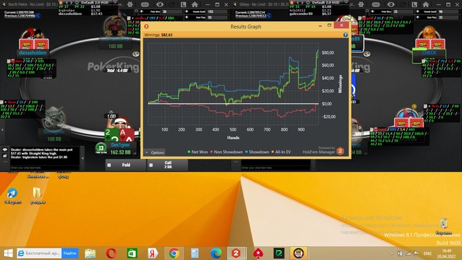Toggle Saw Flop eye in Sibley
The height and width of the screenshot is (260, 462).
(x=418, y=17)
